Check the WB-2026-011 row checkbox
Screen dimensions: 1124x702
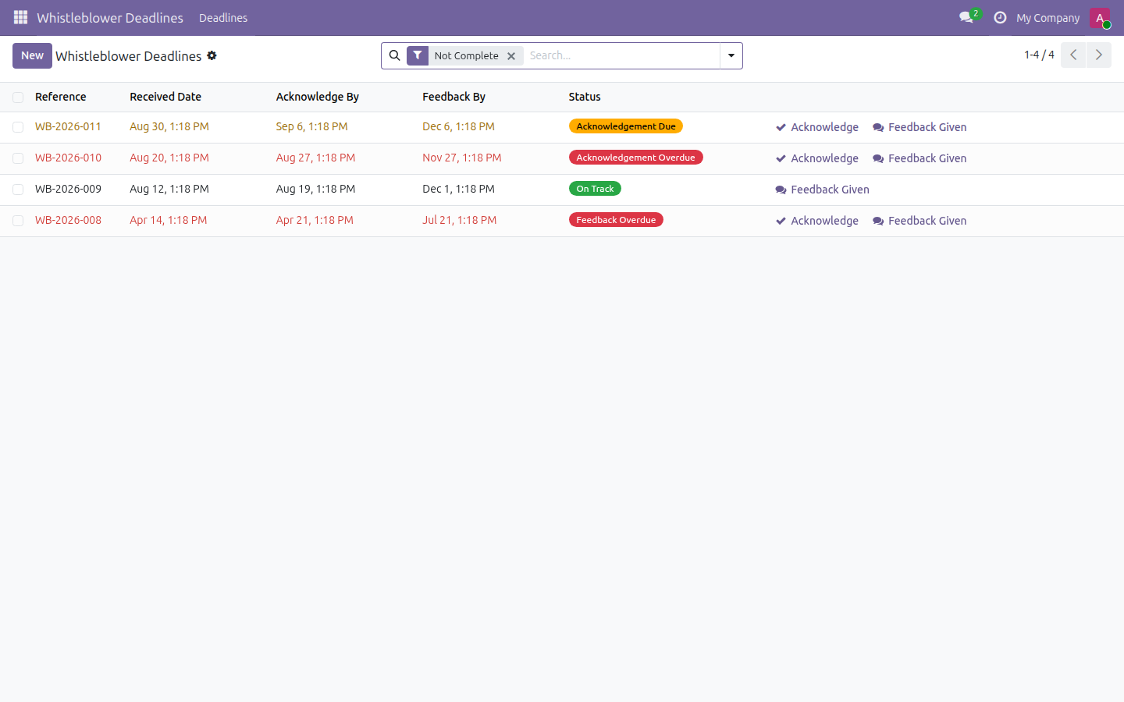[x=18, y=127]
